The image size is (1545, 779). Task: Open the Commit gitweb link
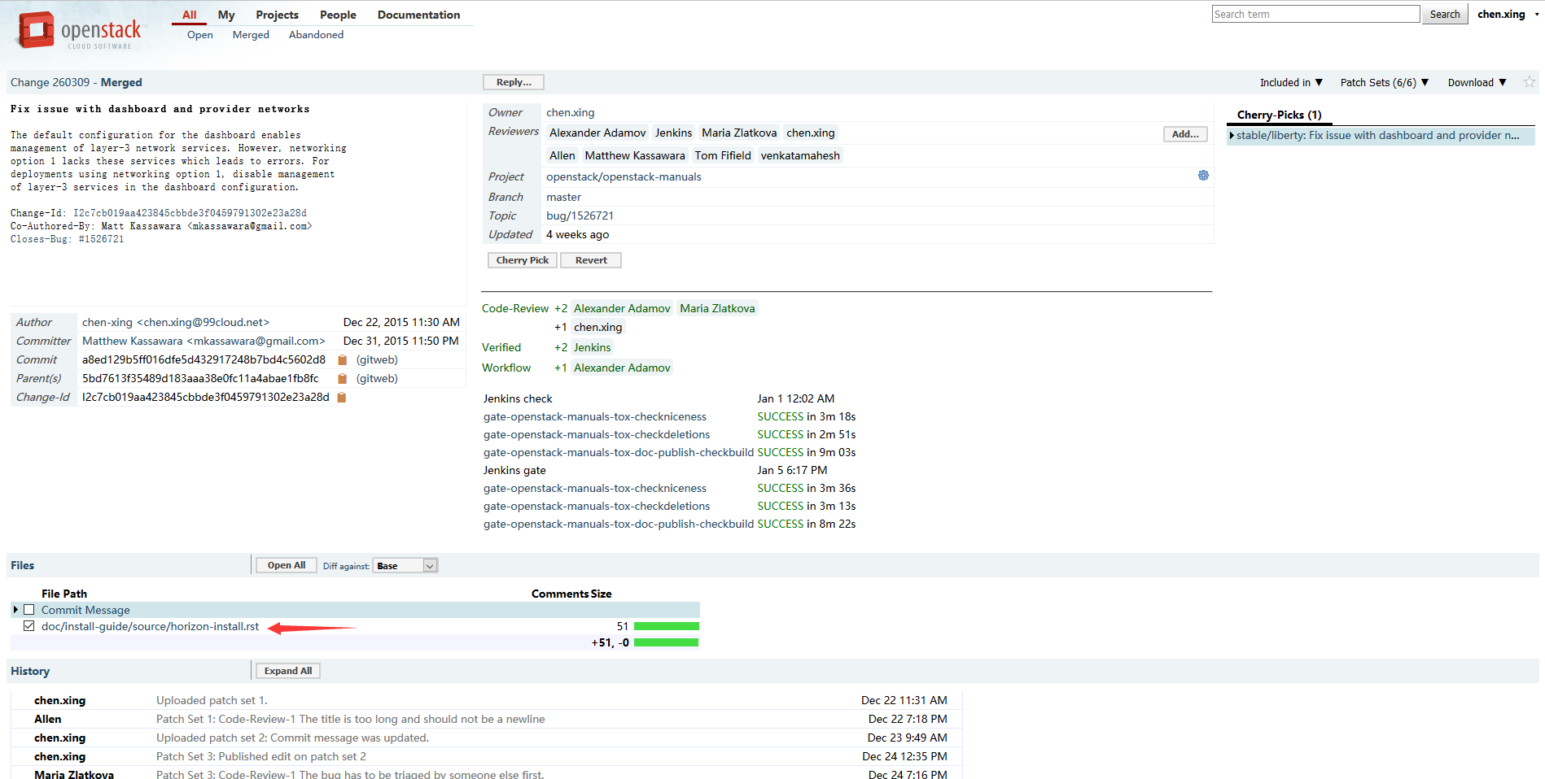pyautogui.click(x=377, y=360)
